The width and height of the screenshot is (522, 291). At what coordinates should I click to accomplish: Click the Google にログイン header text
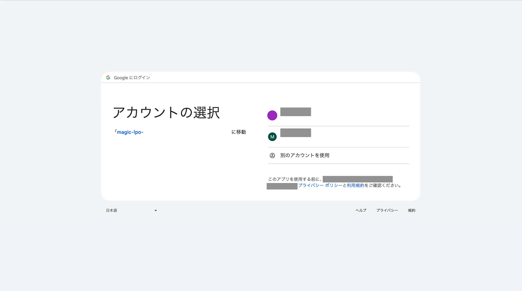click(x=132, y=78)
